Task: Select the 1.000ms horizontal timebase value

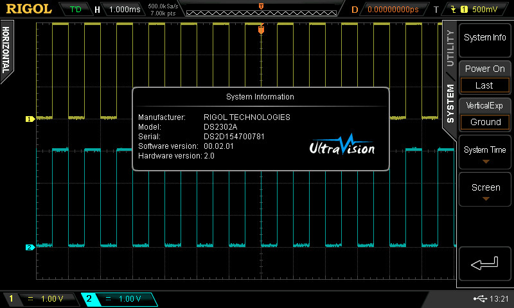Action: pos(125,10)
